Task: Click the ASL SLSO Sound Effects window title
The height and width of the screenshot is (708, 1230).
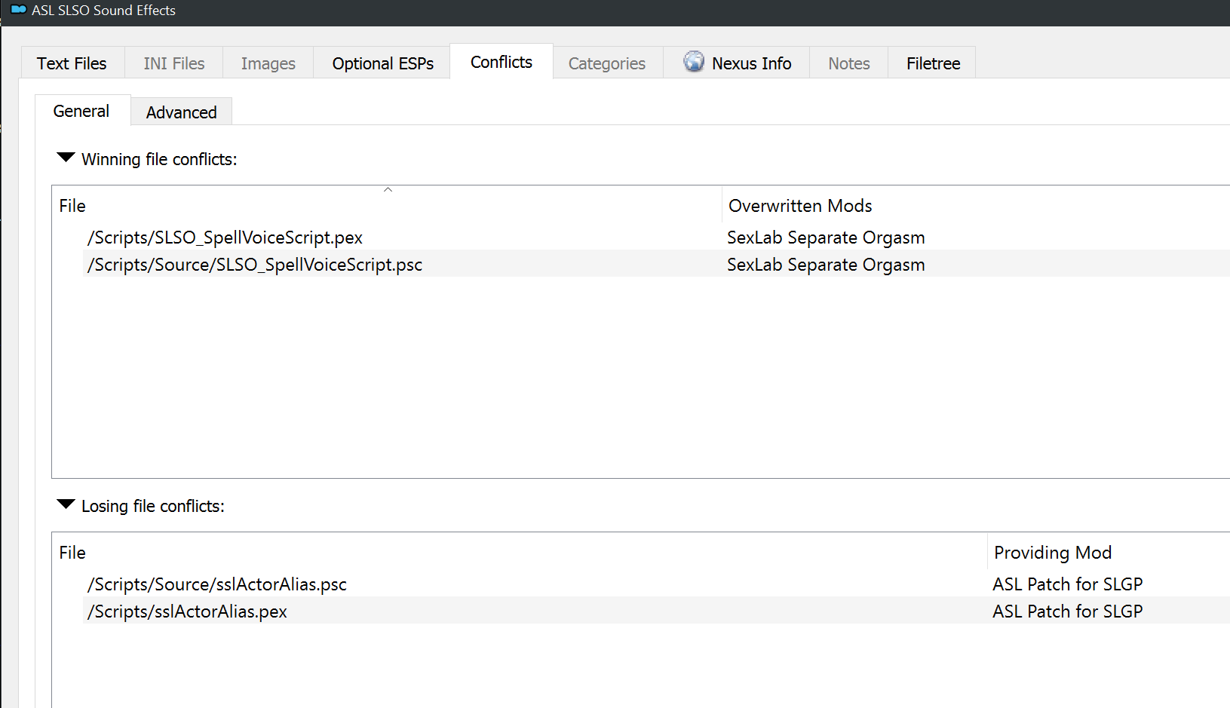Action: (x=103, y=11)
